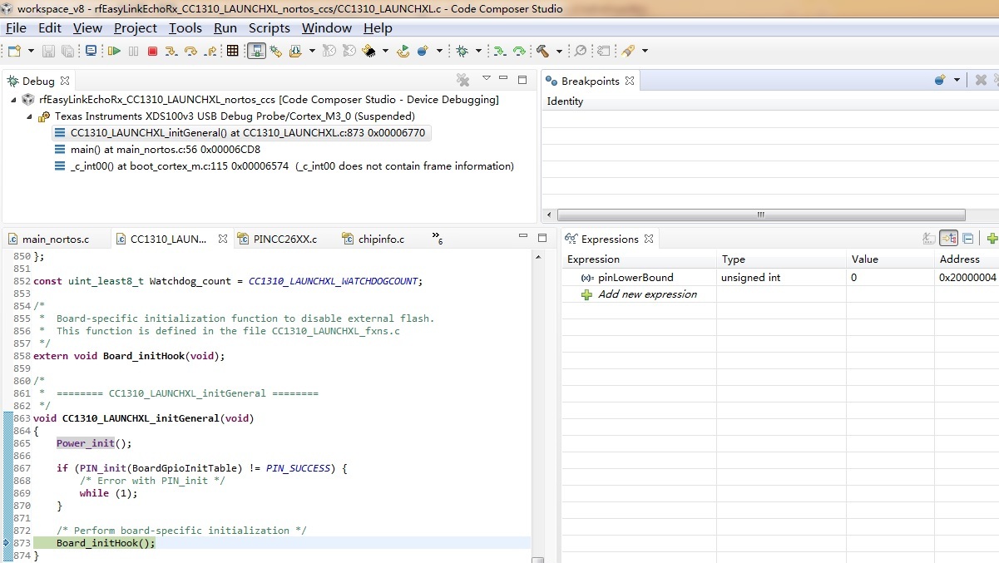Open the Scripts menu
The height and width of the screenshot is (563, 999).
pyautogui.click(x=269, y=28)
